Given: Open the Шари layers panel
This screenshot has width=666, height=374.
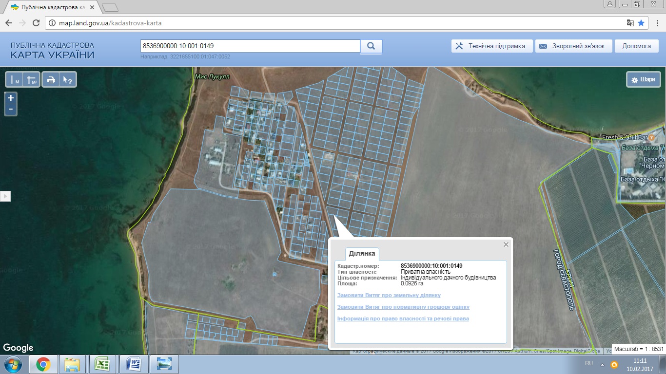Looking at the screenshot, I should click(643, 80).
